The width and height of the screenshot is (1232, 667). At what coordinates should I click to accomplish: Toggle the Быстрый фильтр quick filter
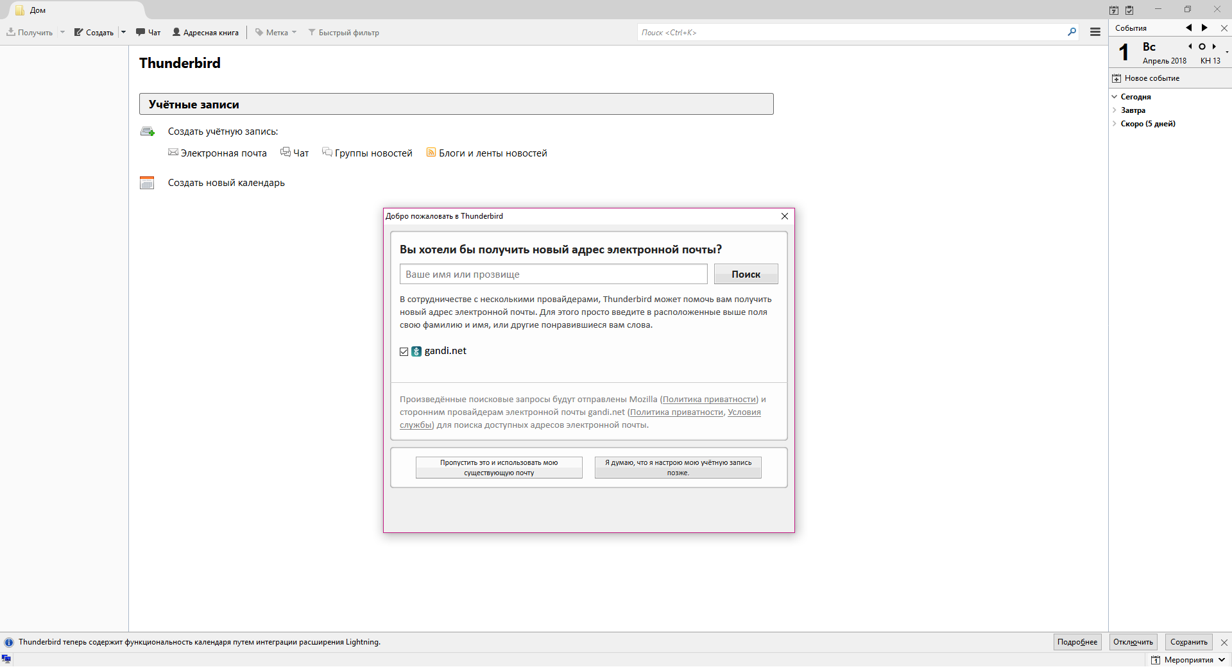coord(343,32)
